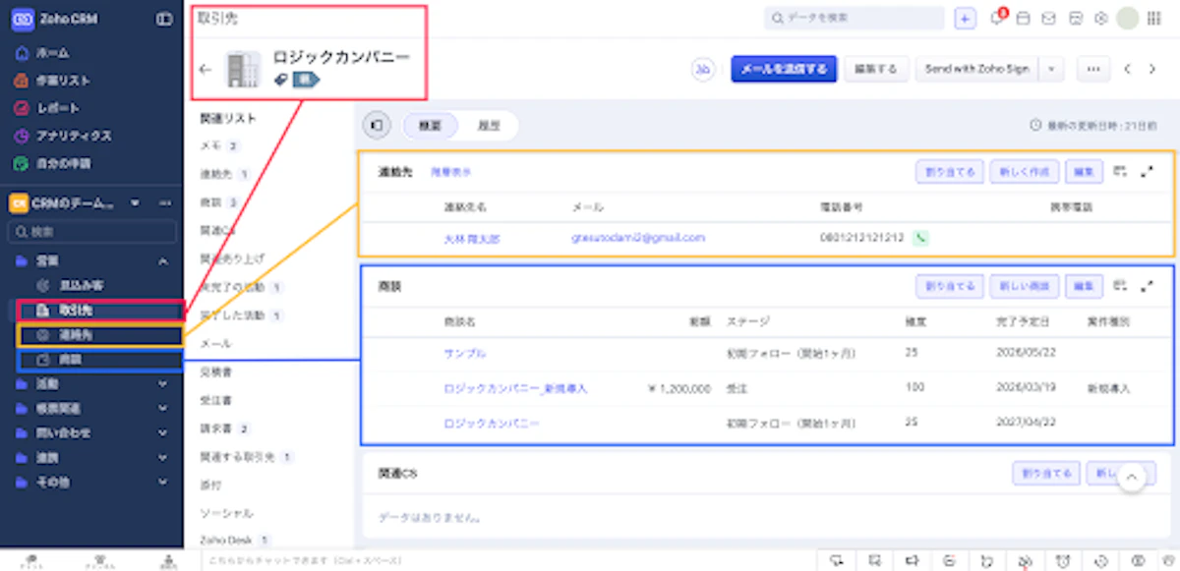Viewport: 1180px width, 571px height.
Task: Click the 編集する button
Action: coord(875,69)
